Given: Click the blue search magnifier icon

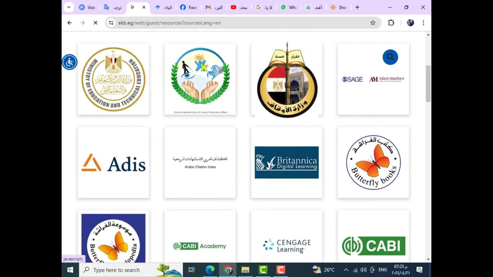Looking at the screenshot, I should point(390,57).
